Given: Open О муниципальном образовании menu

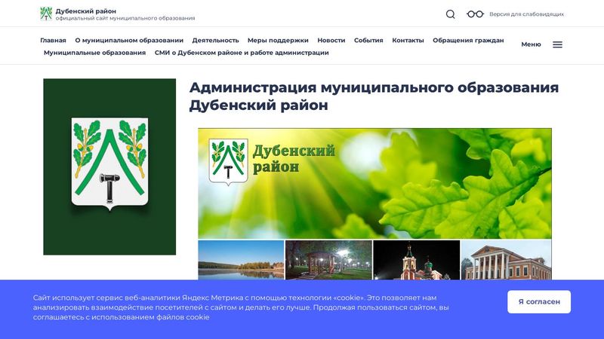Looking at the screenshot, I should (129, 41).
